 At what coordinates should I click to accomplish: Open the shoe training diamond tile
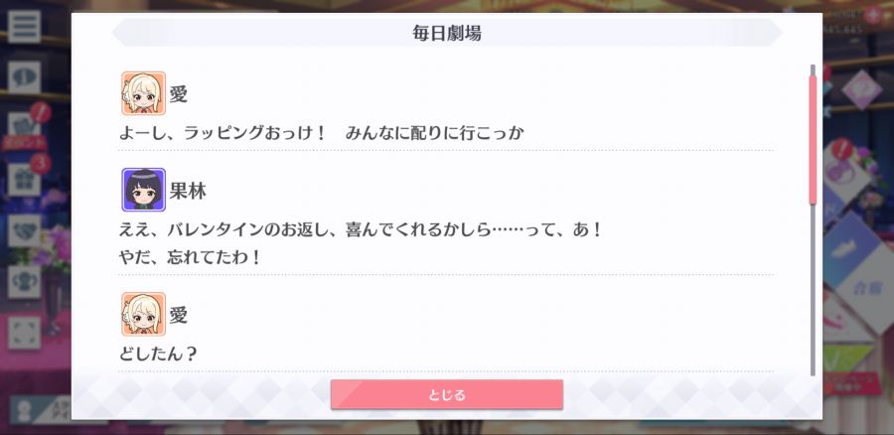coord(857,251)
